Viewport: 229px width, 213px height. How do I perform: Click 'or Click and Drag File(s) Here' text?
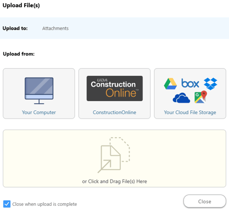[114, 181]
